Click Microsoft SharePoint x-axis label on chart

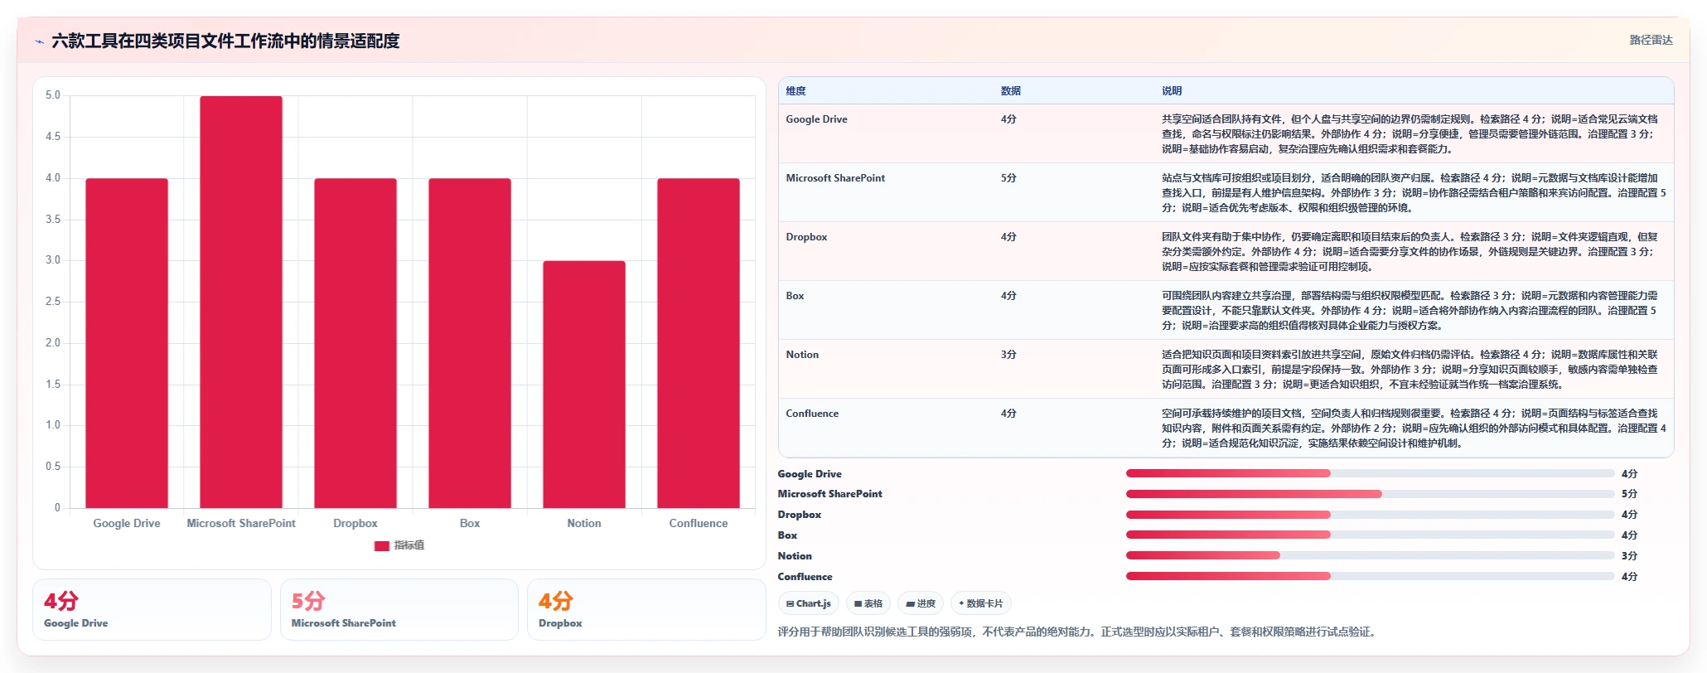click(x=241, y=523)
